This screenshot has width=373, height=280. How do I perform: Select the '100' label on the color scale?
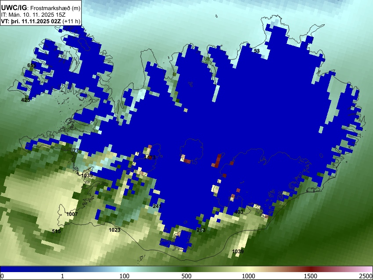[x=125, y=276]
